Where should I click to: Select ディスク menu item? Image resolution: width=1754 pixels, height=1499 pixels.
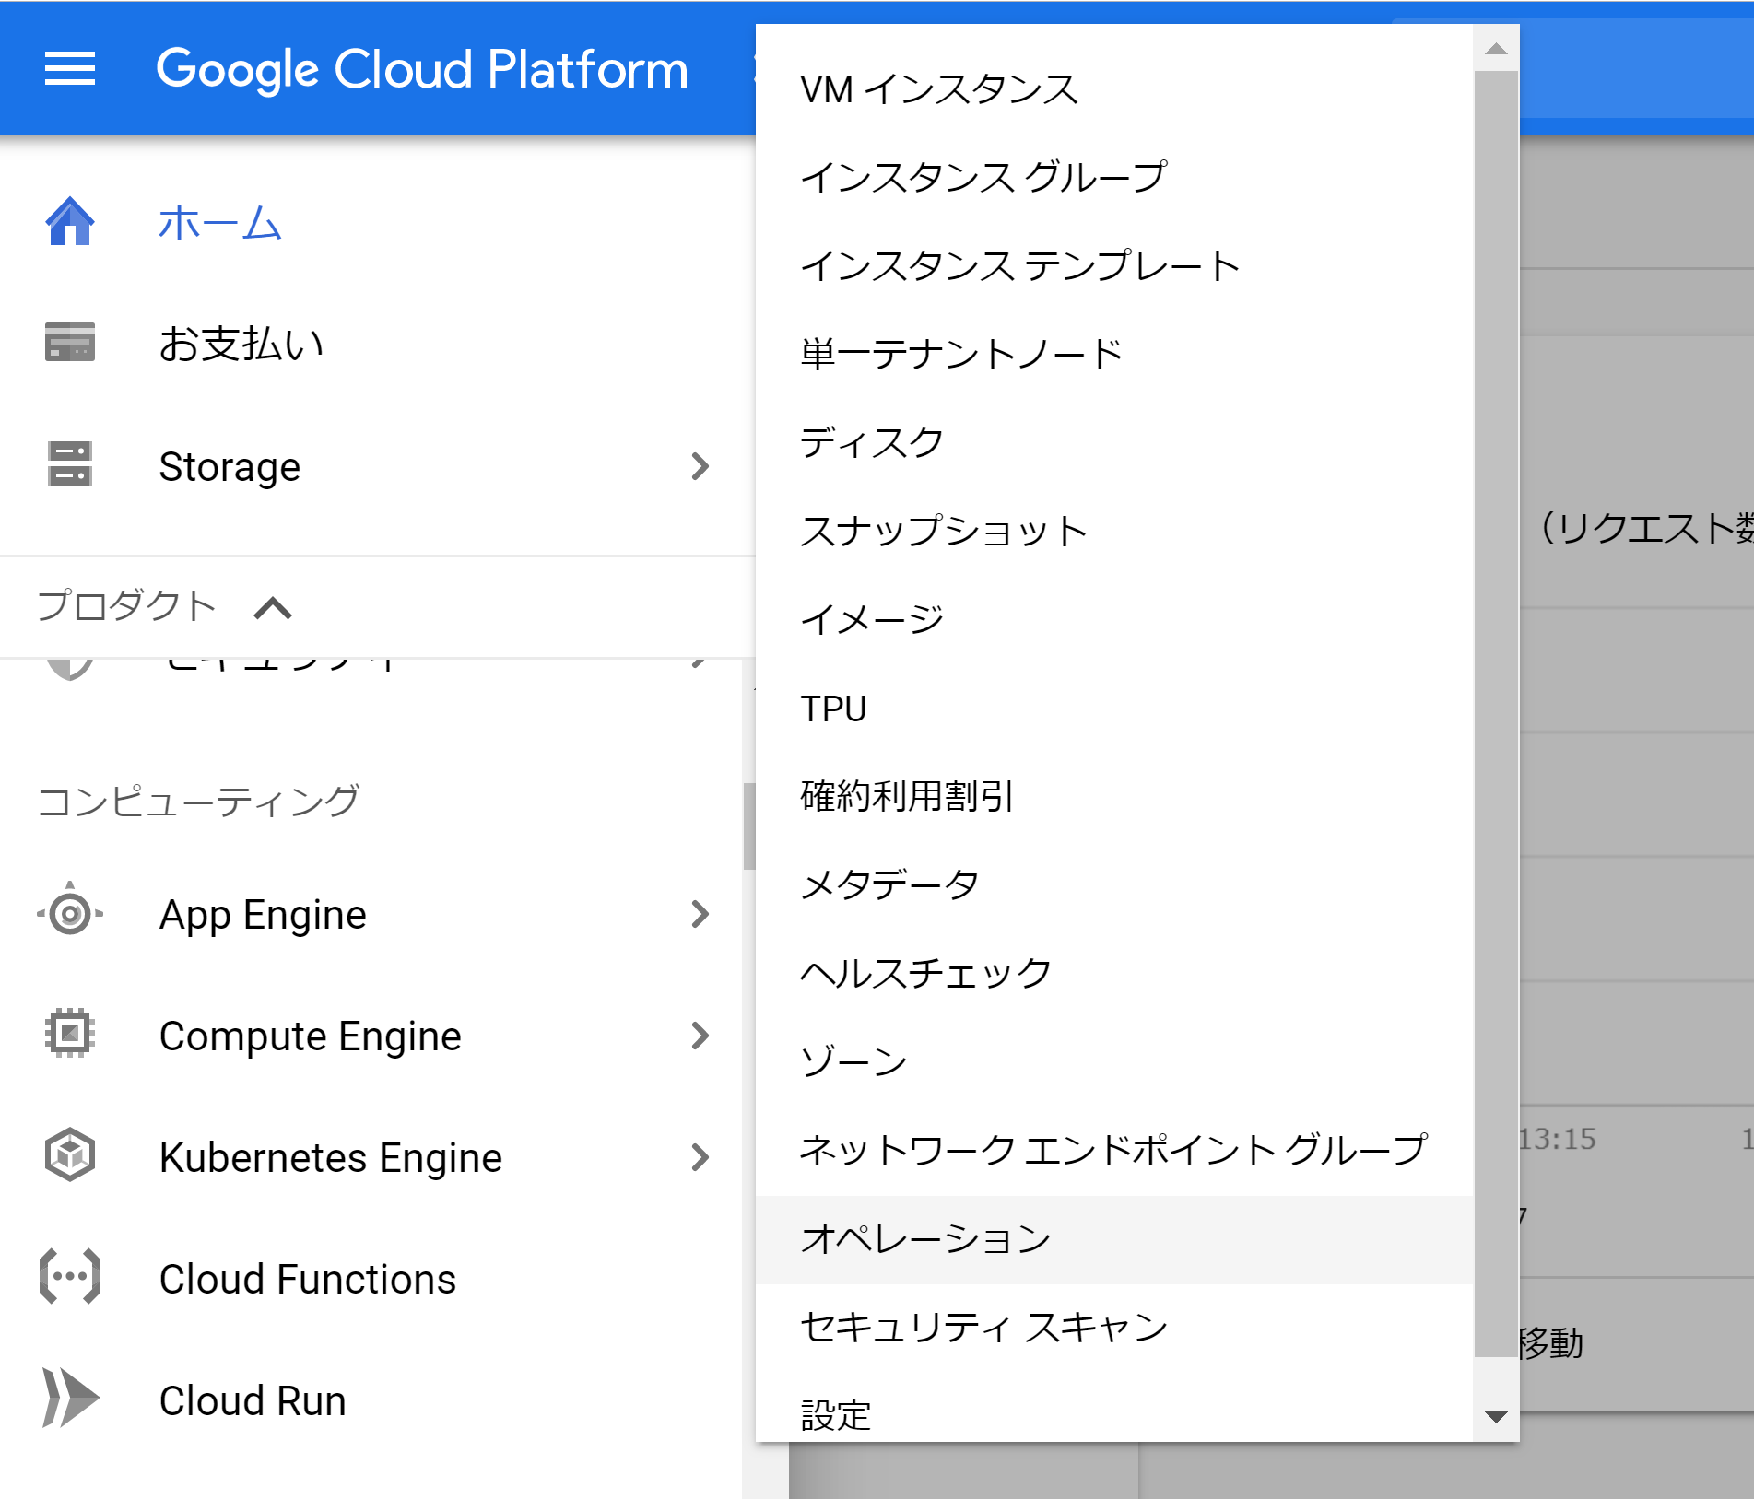(x=1114, y=442)
